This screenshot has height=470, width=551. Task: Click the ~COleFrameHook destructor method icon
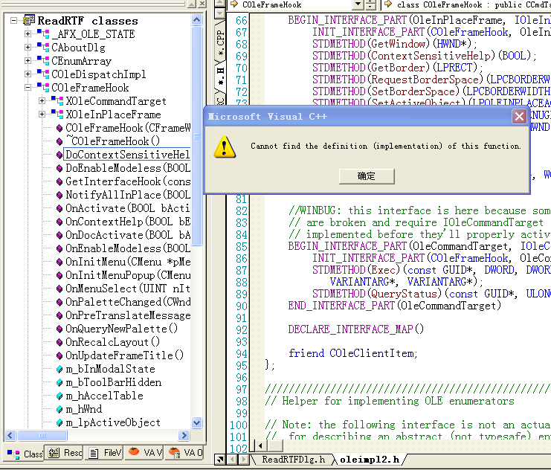tap(59, 141)
